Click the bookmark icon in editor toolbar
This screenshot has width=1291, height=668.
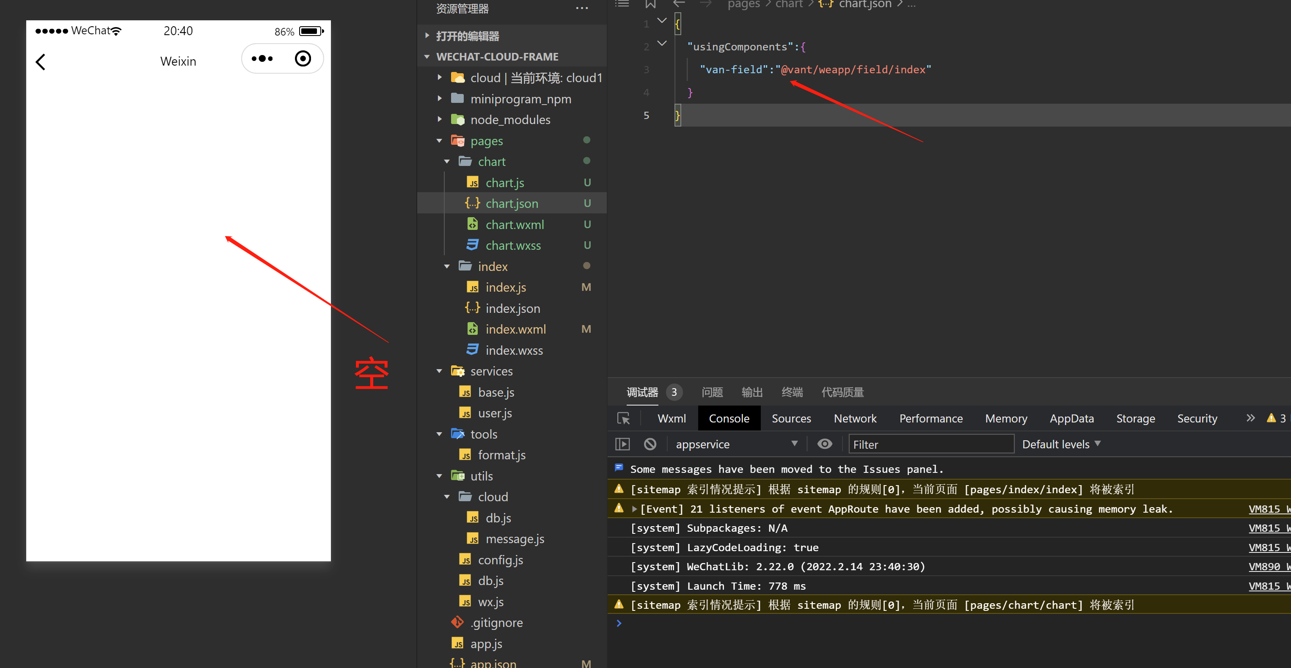[x=650, y=5]
